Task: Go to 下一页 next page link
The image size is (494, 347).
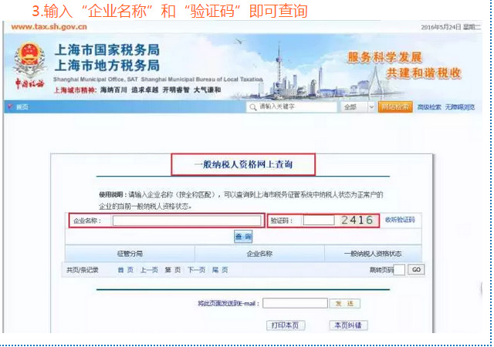Action: click(196, 270)
